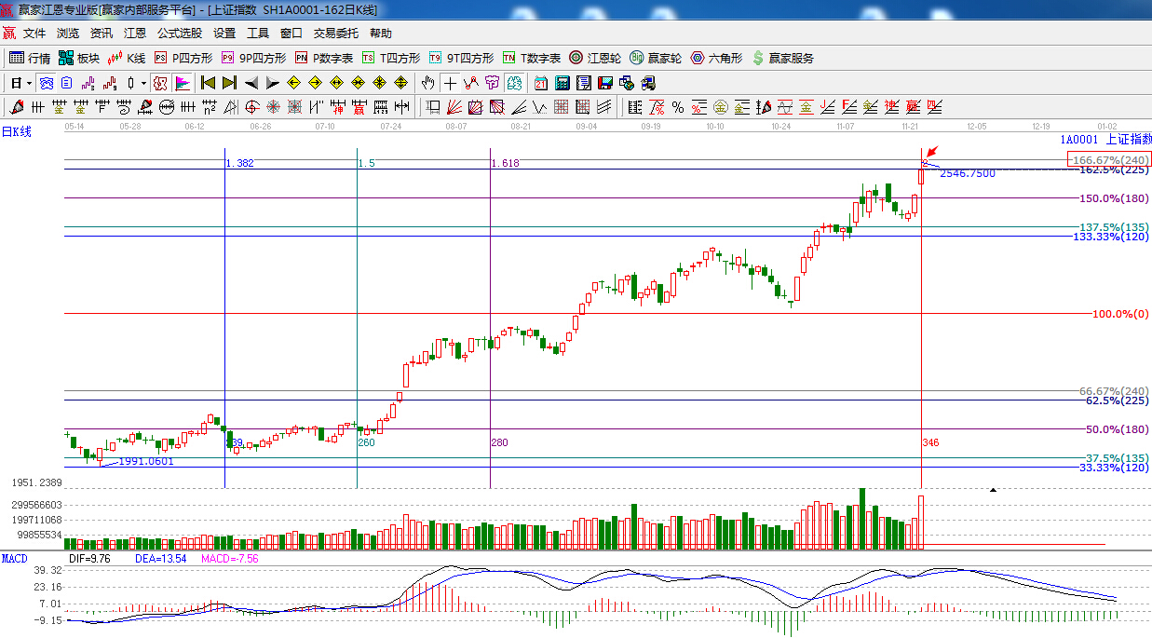Click the calendar icon in toolbar
Viewport: 1152px width, 638px height.
(540, 83)
